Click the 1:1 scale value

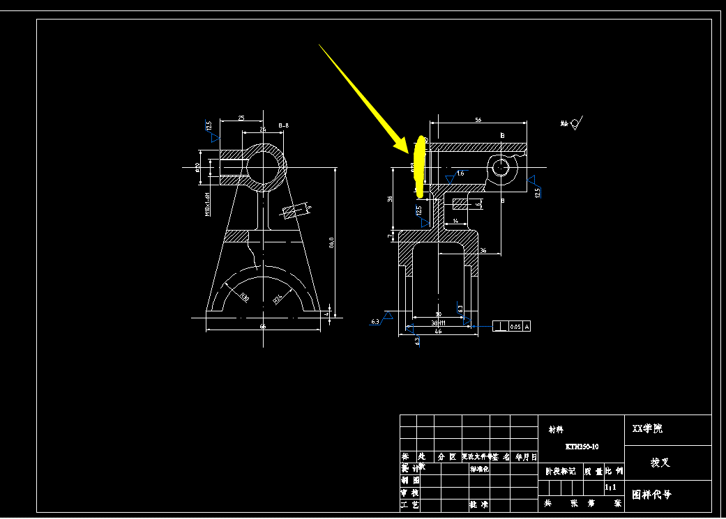(611, 488)
